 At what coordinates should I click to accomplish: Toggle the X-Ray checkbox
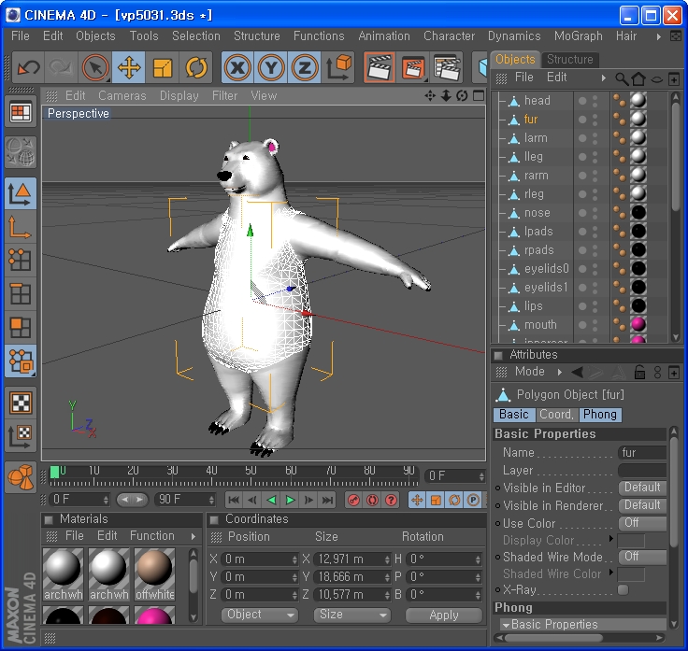[x=623, y=589]
